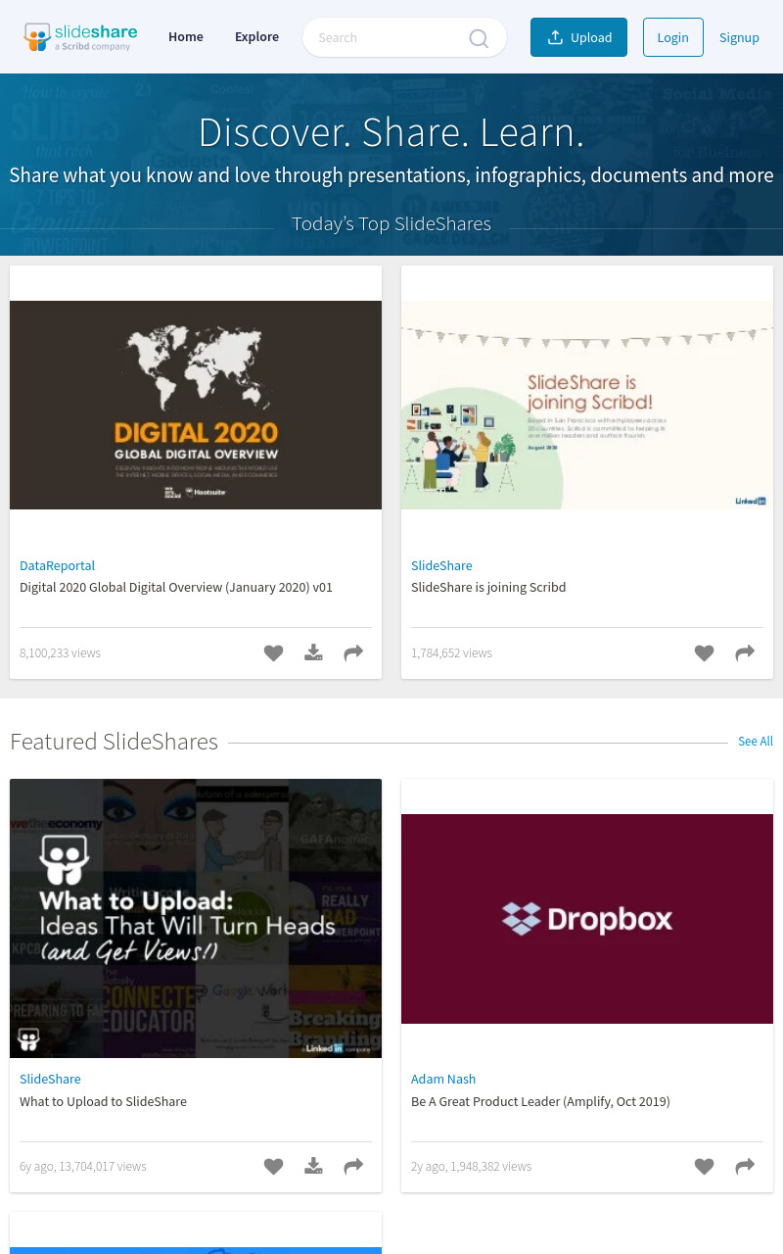This screenshot has height=1254, width=783.
Task: Click the Login button
Action: tap(672, 37)
